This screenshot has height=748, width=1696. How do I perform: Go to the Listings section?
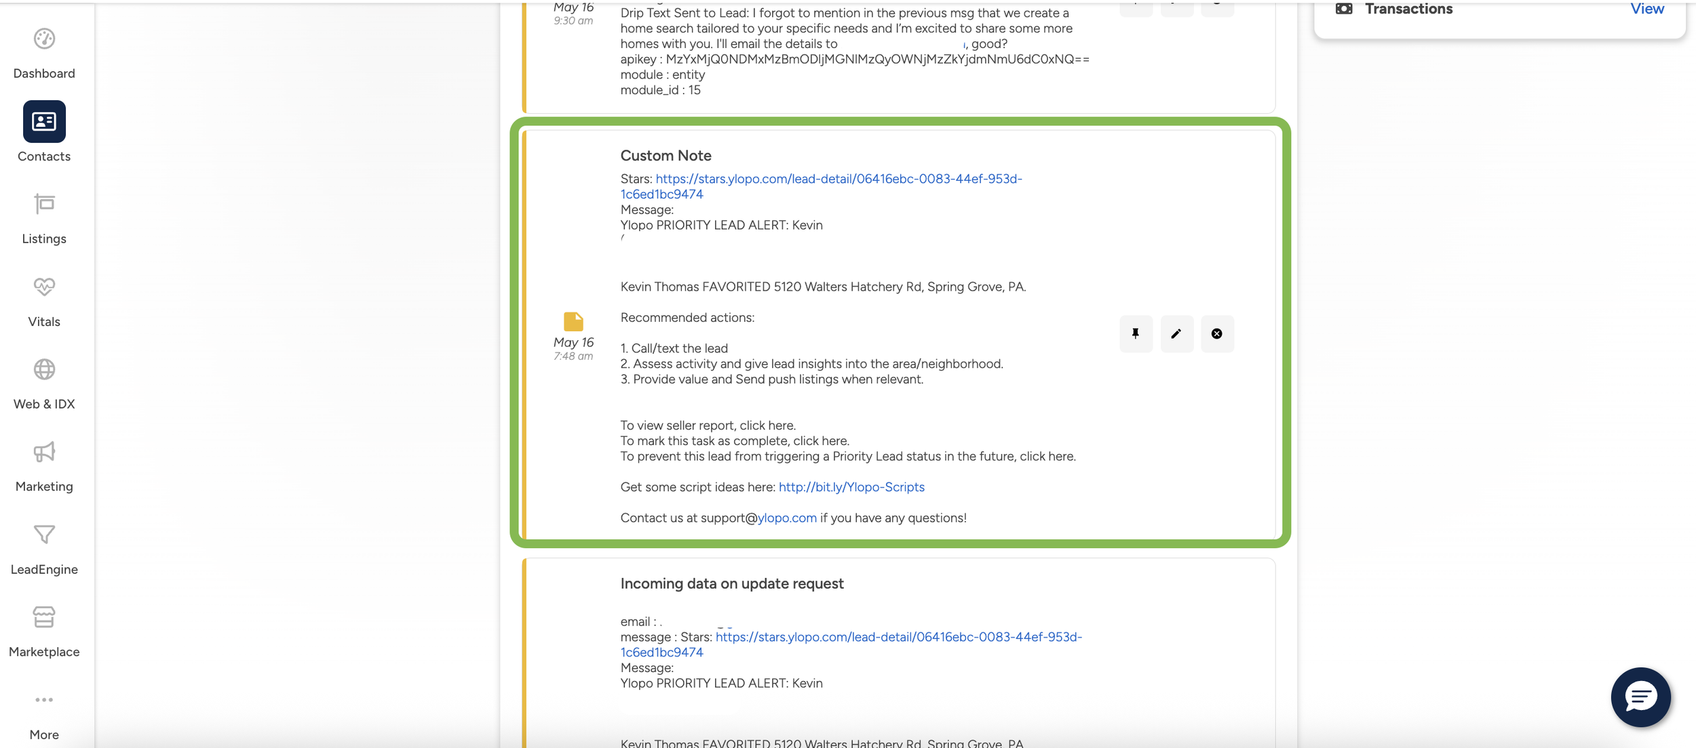tap(44, 205)
